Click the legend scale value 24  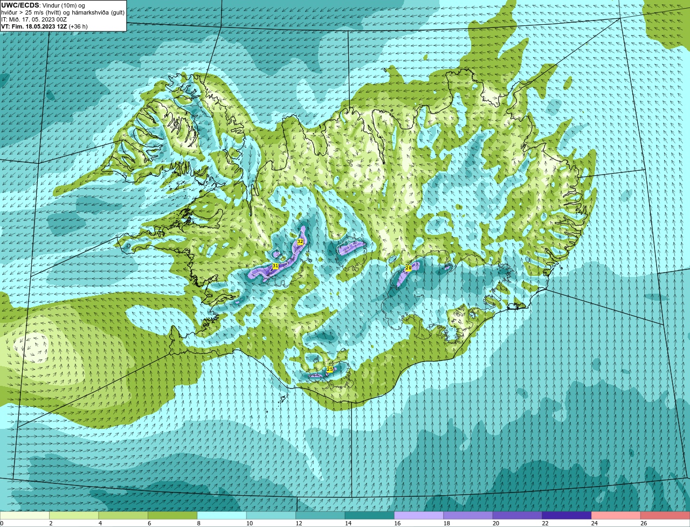pyautogui.click(x=595, y=523)
